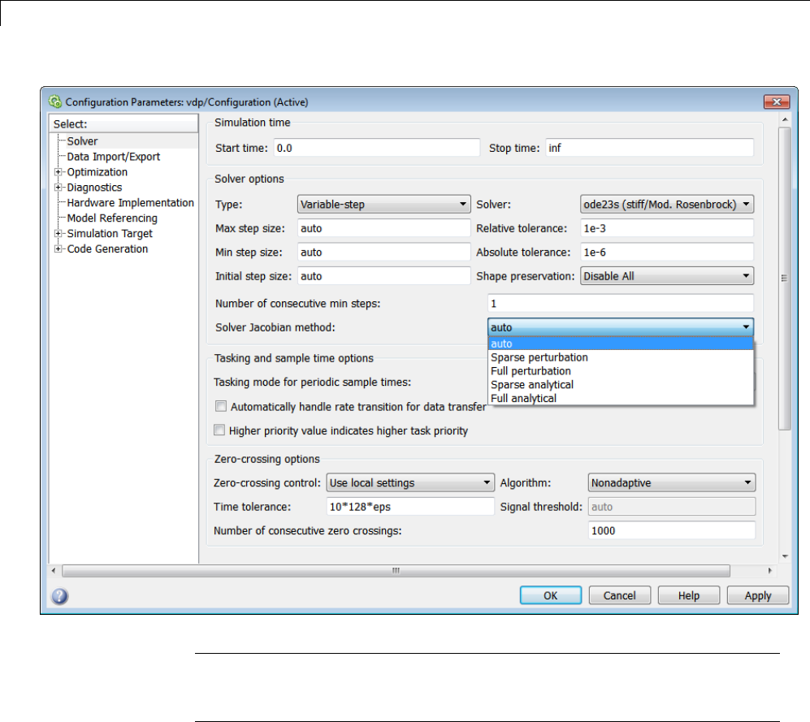Expand the Optimization tree node
This screenshot has width=810, height=722.
58,172
